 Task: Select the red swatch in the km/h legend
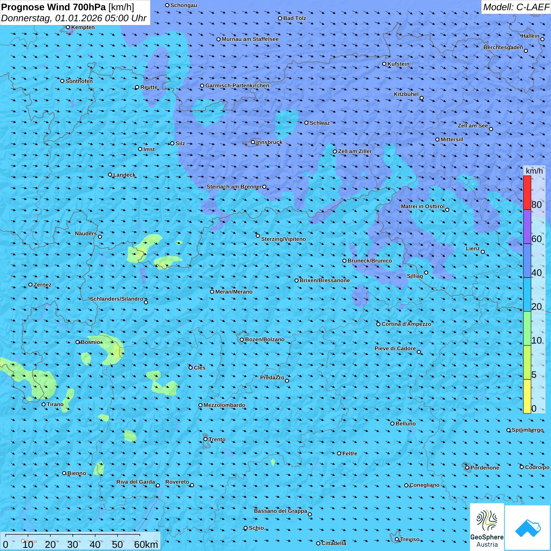click(x=527, y=193)
